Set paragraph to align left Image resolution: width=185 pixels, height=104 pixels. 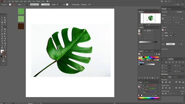(163, 62)
